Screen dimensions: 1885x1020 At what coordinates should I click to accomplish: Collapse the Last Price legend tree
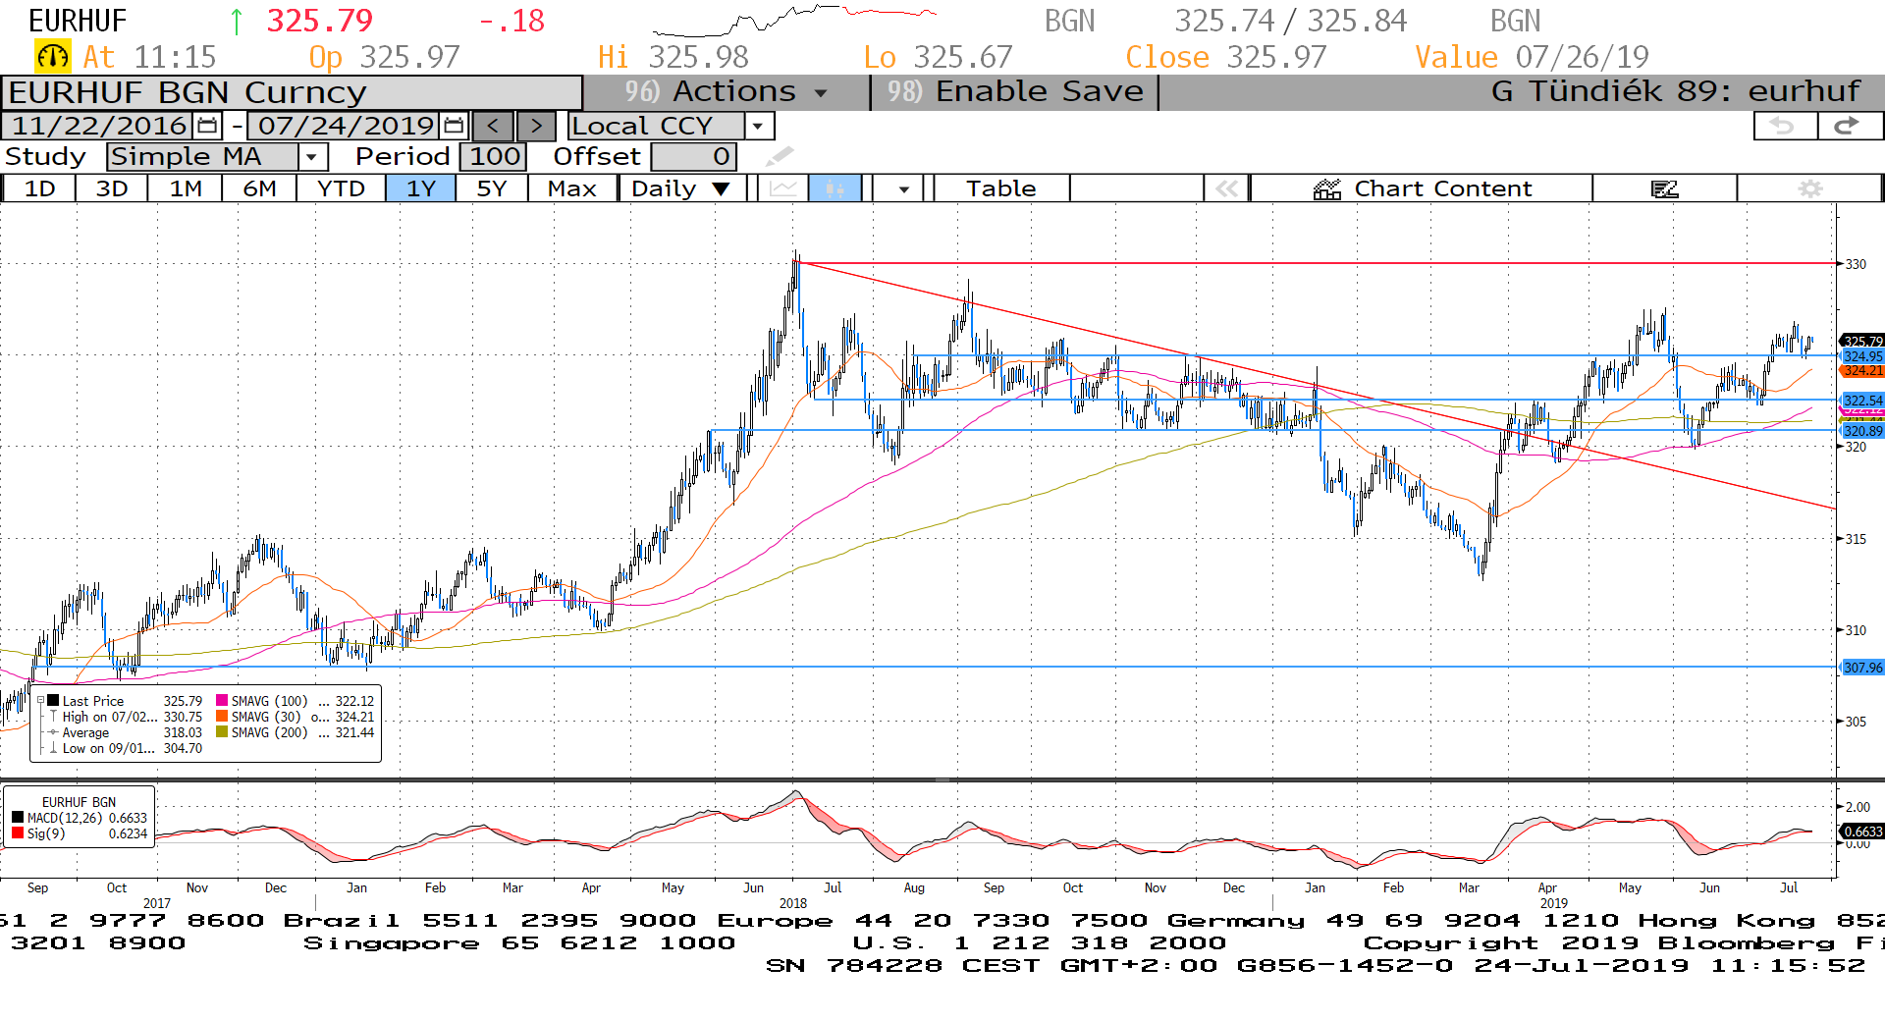coord(40,701)
